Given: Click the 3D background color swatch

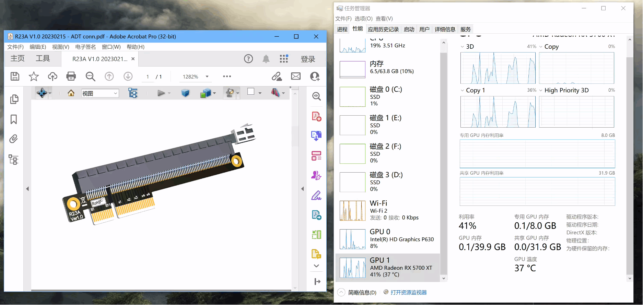Looking at the screenshot, I should [251, 92].
